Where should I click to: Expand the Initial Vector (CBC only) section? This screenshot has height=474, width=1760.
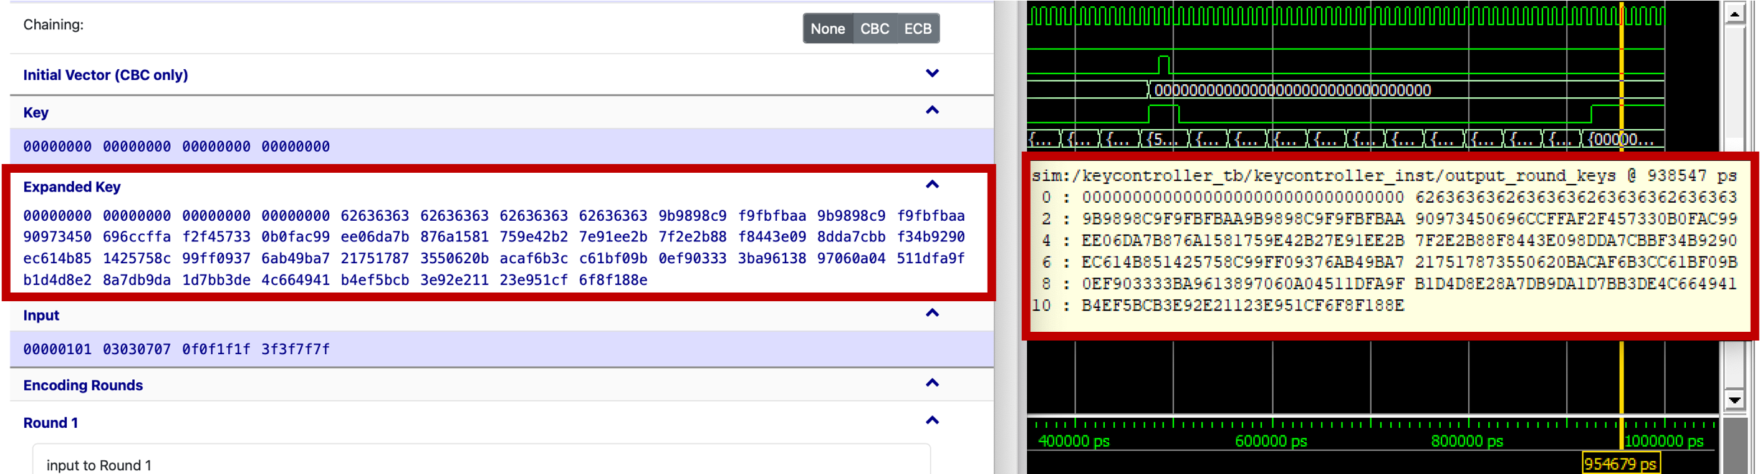coord(932,74)
